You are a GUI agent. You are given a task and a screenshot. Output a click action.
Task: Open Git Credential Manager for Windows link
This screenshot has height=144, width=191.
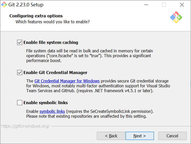tap(67, 81)
